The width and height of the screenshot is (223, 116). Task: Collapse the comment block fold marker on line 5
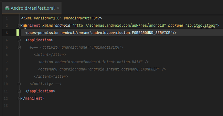[19, 47]
